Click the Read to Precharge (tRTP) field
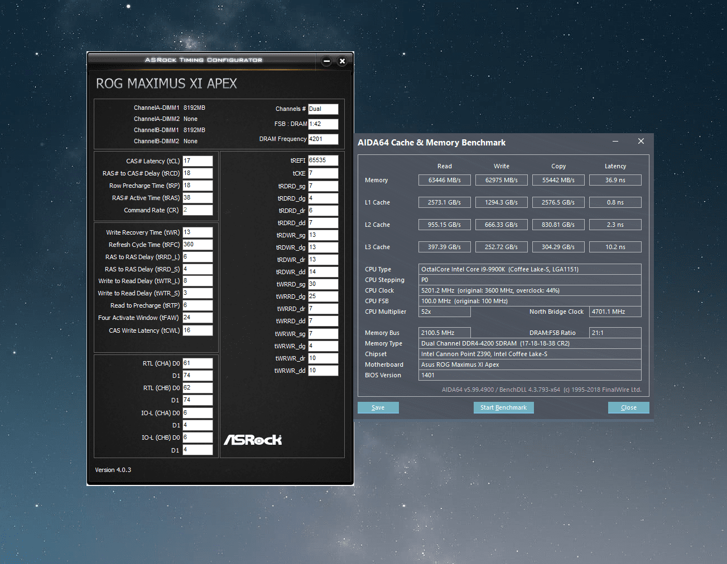The width and height of the screenshot is (727, 564). pyautogui.click(x=198, y=305)
